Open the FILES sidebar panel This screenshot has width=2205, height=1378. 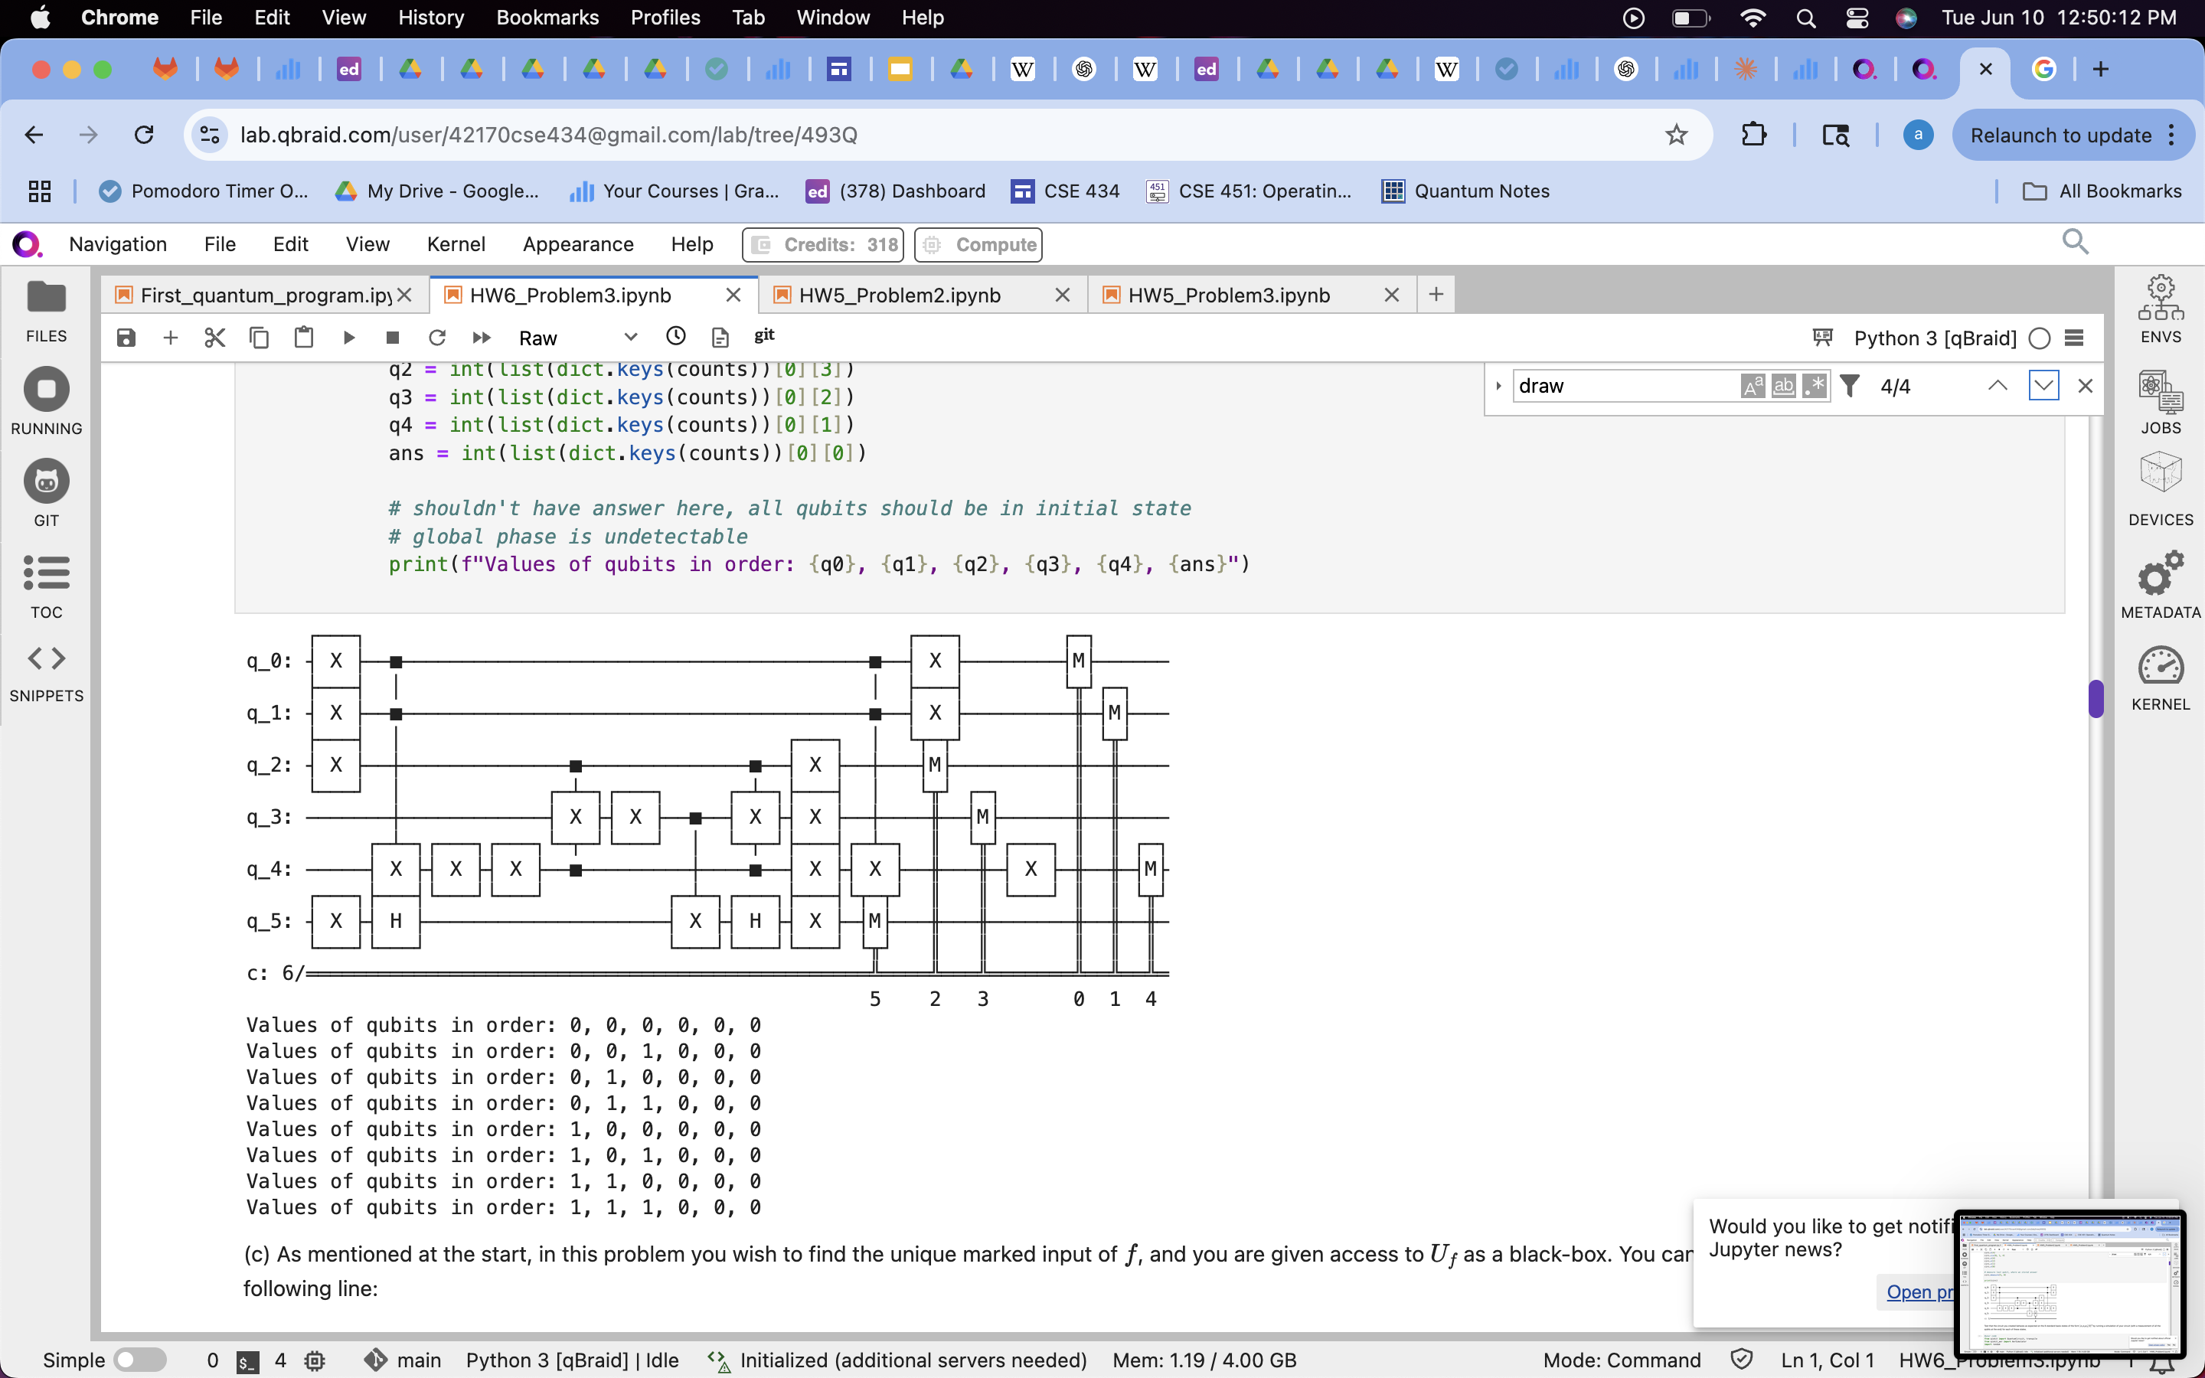click(47, 311)
